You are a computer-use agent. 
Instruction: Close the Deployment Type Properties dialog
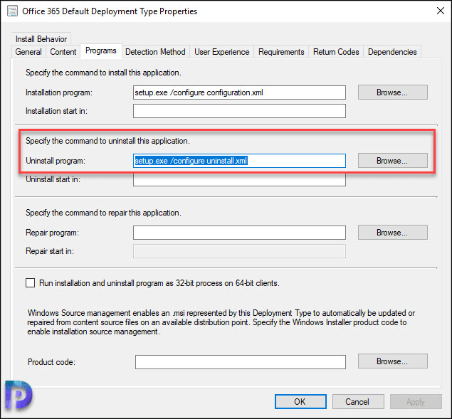pos(441,11)
